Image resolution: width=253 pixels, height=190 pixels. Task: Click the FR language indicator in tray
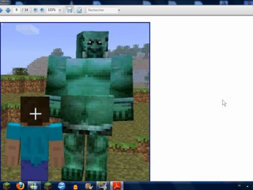click(x=239, y=186)
